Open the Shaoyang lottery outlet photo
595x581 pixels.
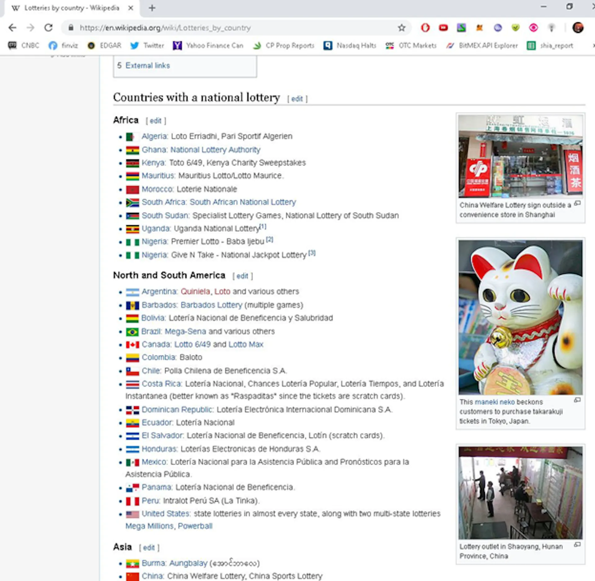[x=520, y=493]
